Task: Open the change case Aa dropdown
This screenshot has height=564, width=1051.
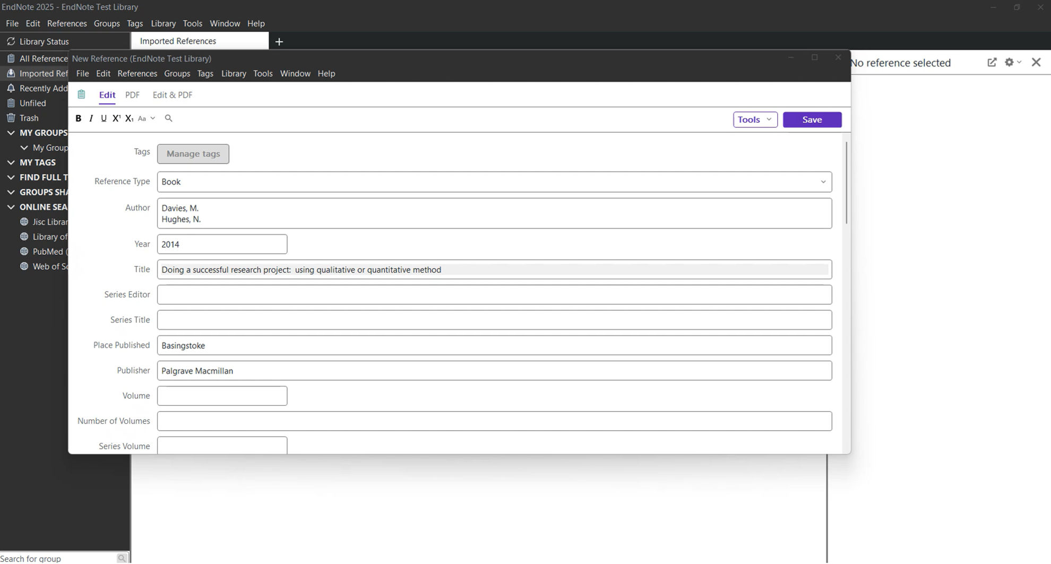Action: tap(147, 118)
